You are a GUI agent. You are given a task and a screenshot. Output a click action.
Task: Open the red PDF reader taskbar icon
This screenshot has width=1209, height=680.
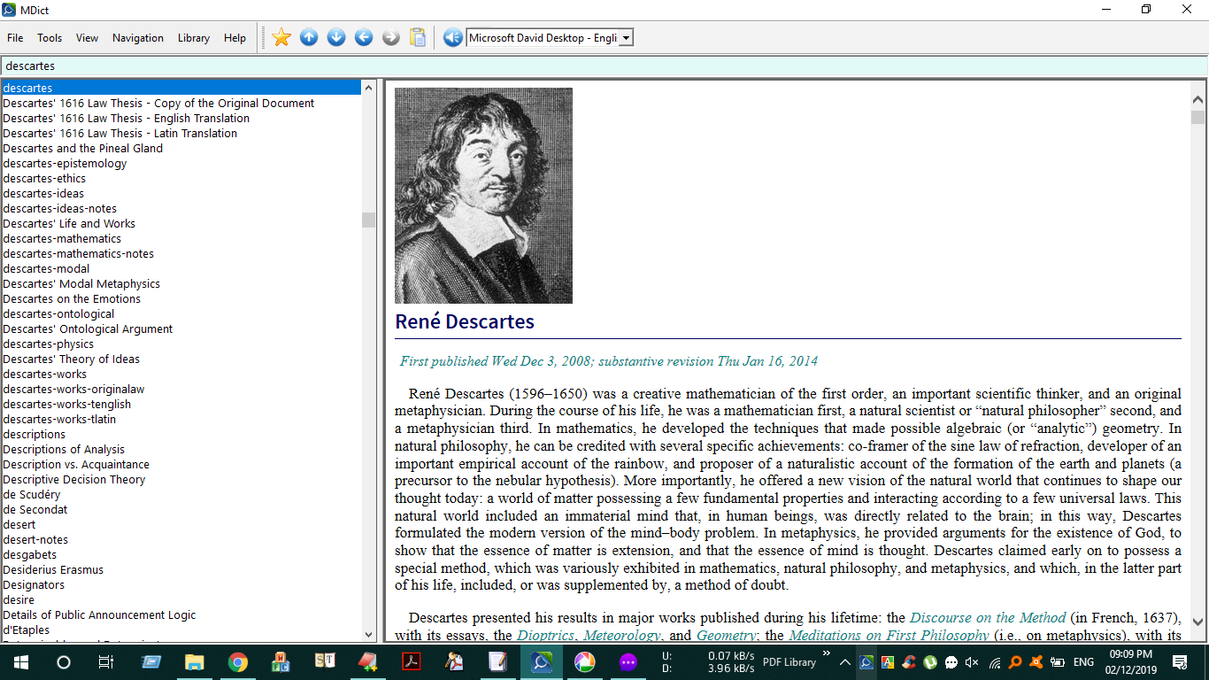point(411,662)
